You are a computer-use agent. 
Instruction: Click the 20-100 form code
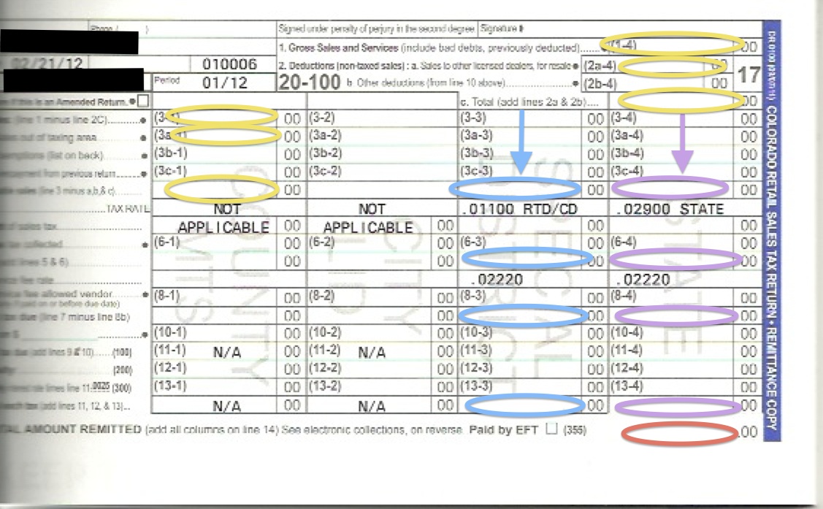(309, 83)
